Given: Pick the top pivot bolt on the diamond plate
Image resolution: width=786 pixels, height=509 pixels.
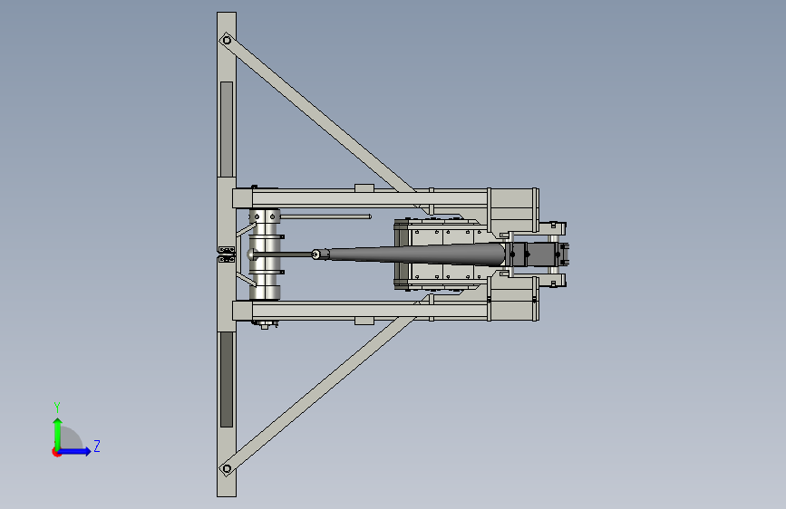Looking at the screenshot, I should click(227, 40).
